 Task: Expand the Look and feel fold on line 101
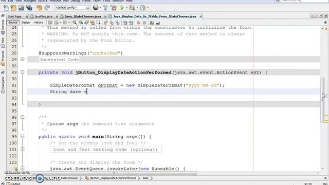click(23, 149)
